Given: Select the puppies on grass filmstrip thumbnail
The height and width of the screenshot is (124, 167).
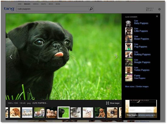Looking at the screenshot, I should [x=39, y=113].
